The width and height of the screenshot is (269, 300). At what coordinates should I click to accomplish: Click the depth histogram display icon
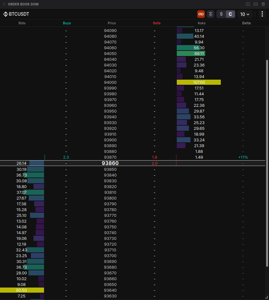coord(210,14)
